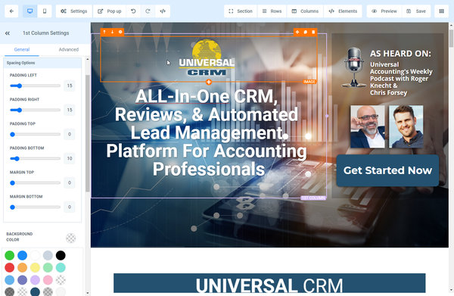
Task: Collapse the 1st Column Settings sidebar
Action: [8, 33]
